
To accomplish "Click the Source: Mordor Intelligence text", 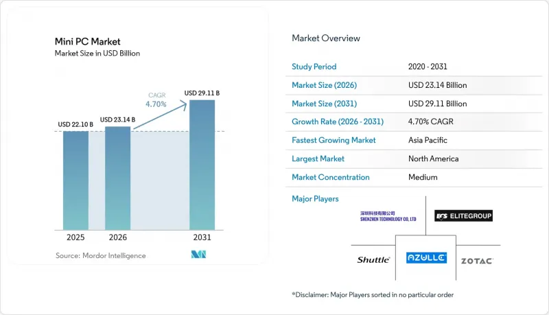I will click(x=100, y=255).
